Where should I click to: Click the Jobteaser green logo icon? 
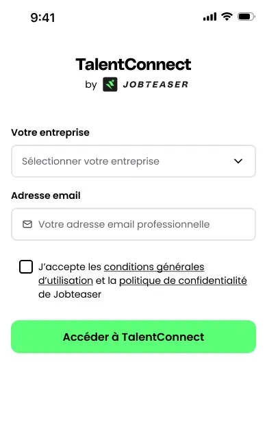110,84
